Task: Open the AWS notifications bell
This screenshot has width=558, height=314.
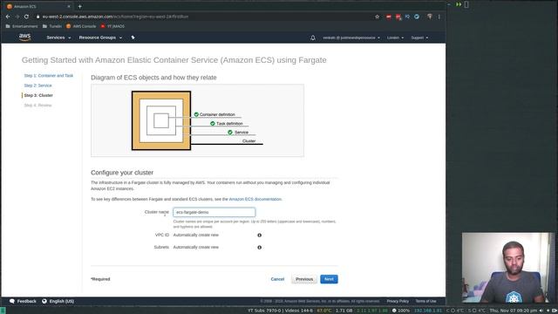Action: (x=313, y=38)
